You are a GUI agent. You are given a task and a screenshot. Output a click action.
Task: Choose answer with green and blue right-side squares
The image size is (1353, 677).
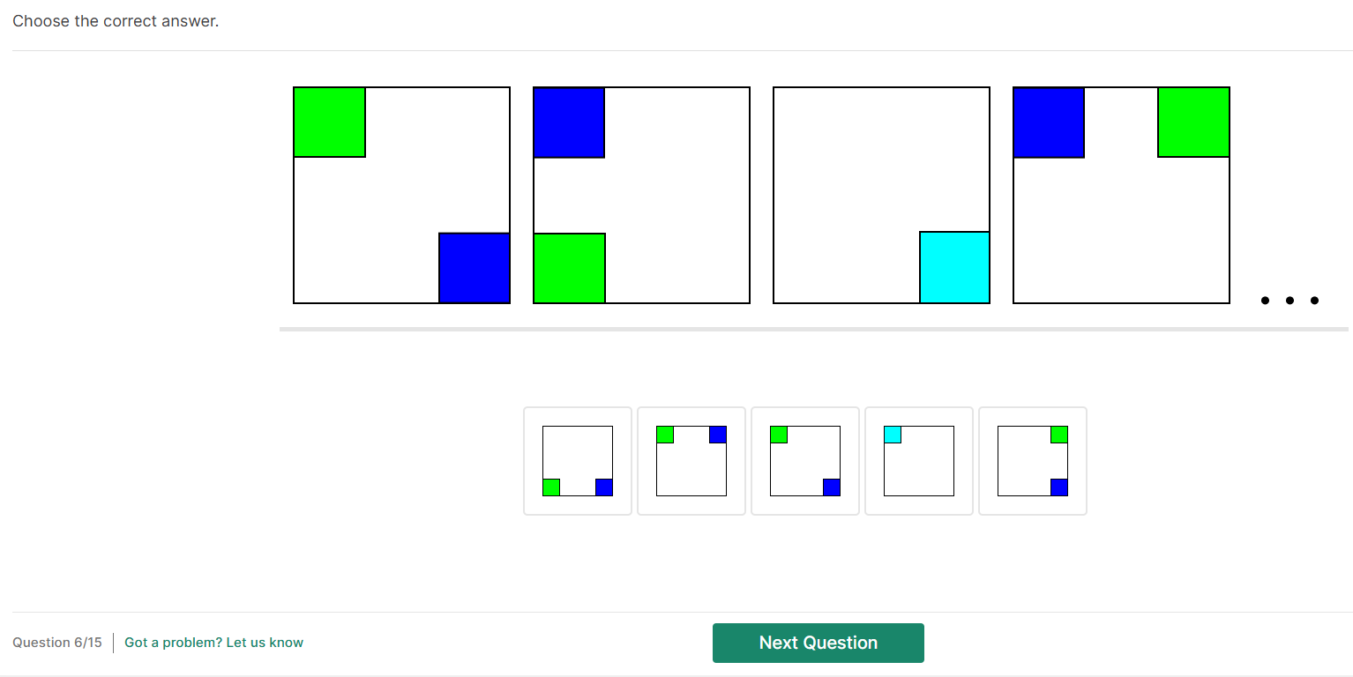[x=1033, y=461]
